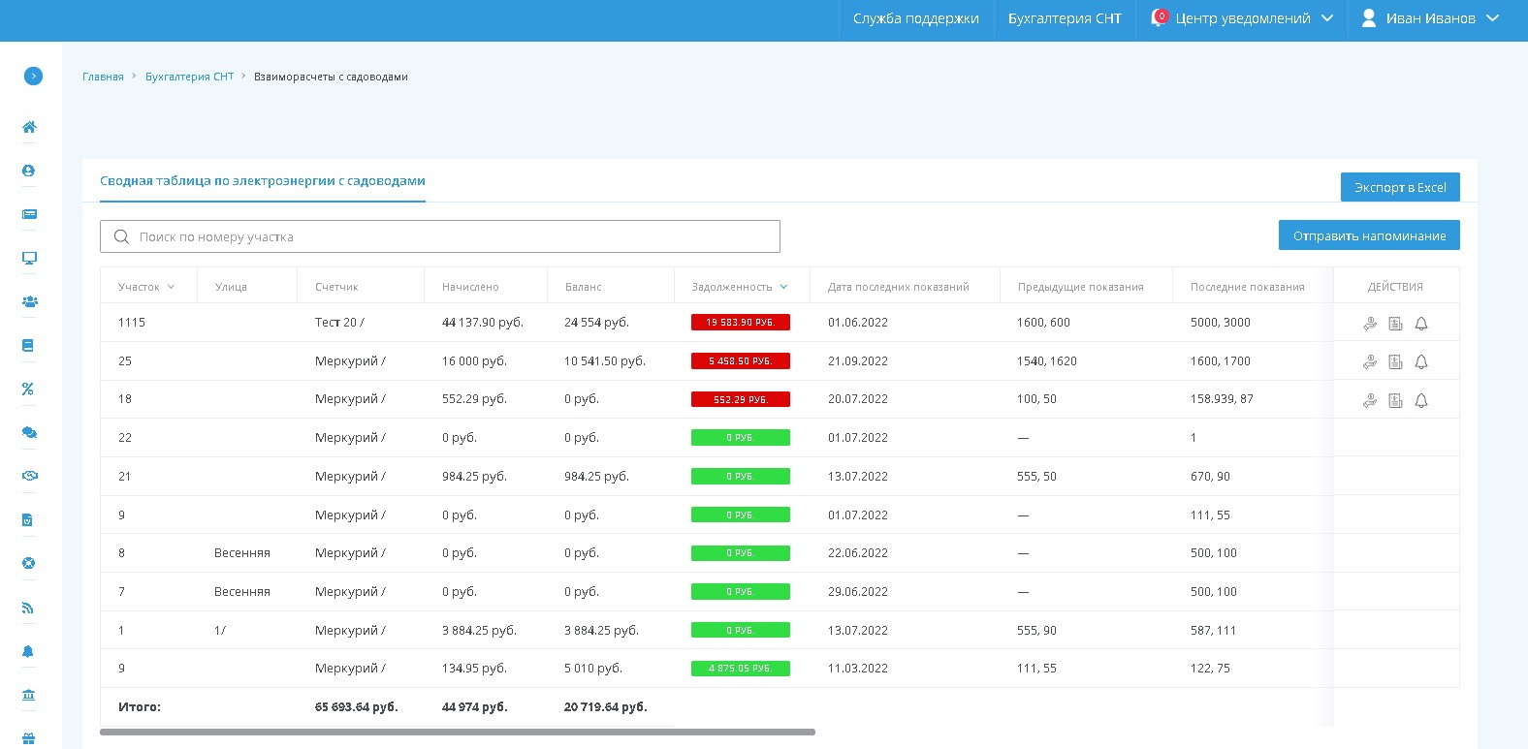Open the people group sidebar icon
1528x749 pixels.
(x=29, y=301)
